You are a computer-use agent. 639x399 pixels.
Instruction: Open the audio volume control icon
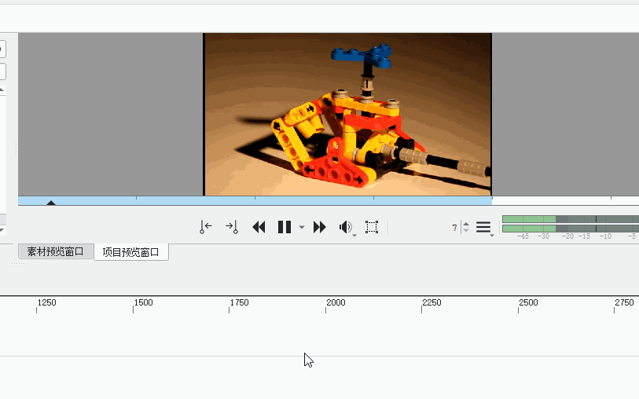click(347, 227)
